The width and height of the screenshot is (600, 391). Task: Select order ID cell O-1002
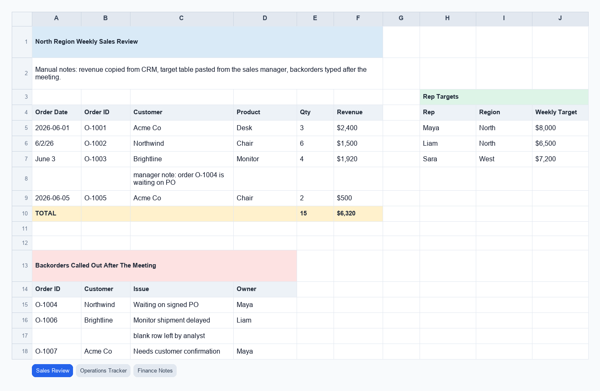106,144
